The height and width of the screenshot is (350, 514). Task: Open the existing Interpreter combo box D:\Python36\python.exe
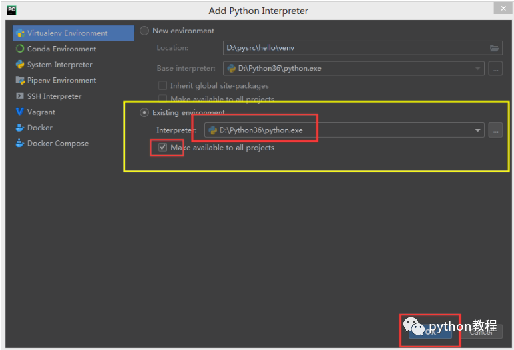(x=344, y=130)
